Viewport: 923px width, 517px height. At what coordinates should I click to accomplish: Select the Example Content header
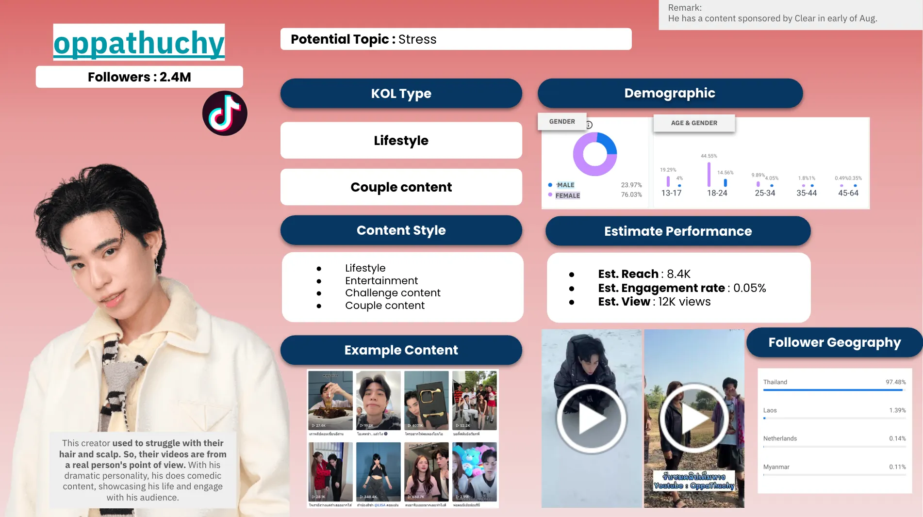(401, 350)
